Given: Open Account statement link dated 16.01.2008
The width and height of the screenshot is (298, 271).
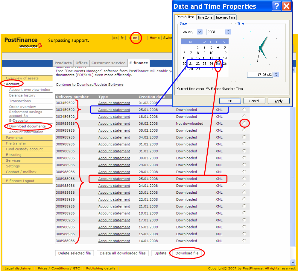Looking at the screenshot, I should (x=114, y=227).
